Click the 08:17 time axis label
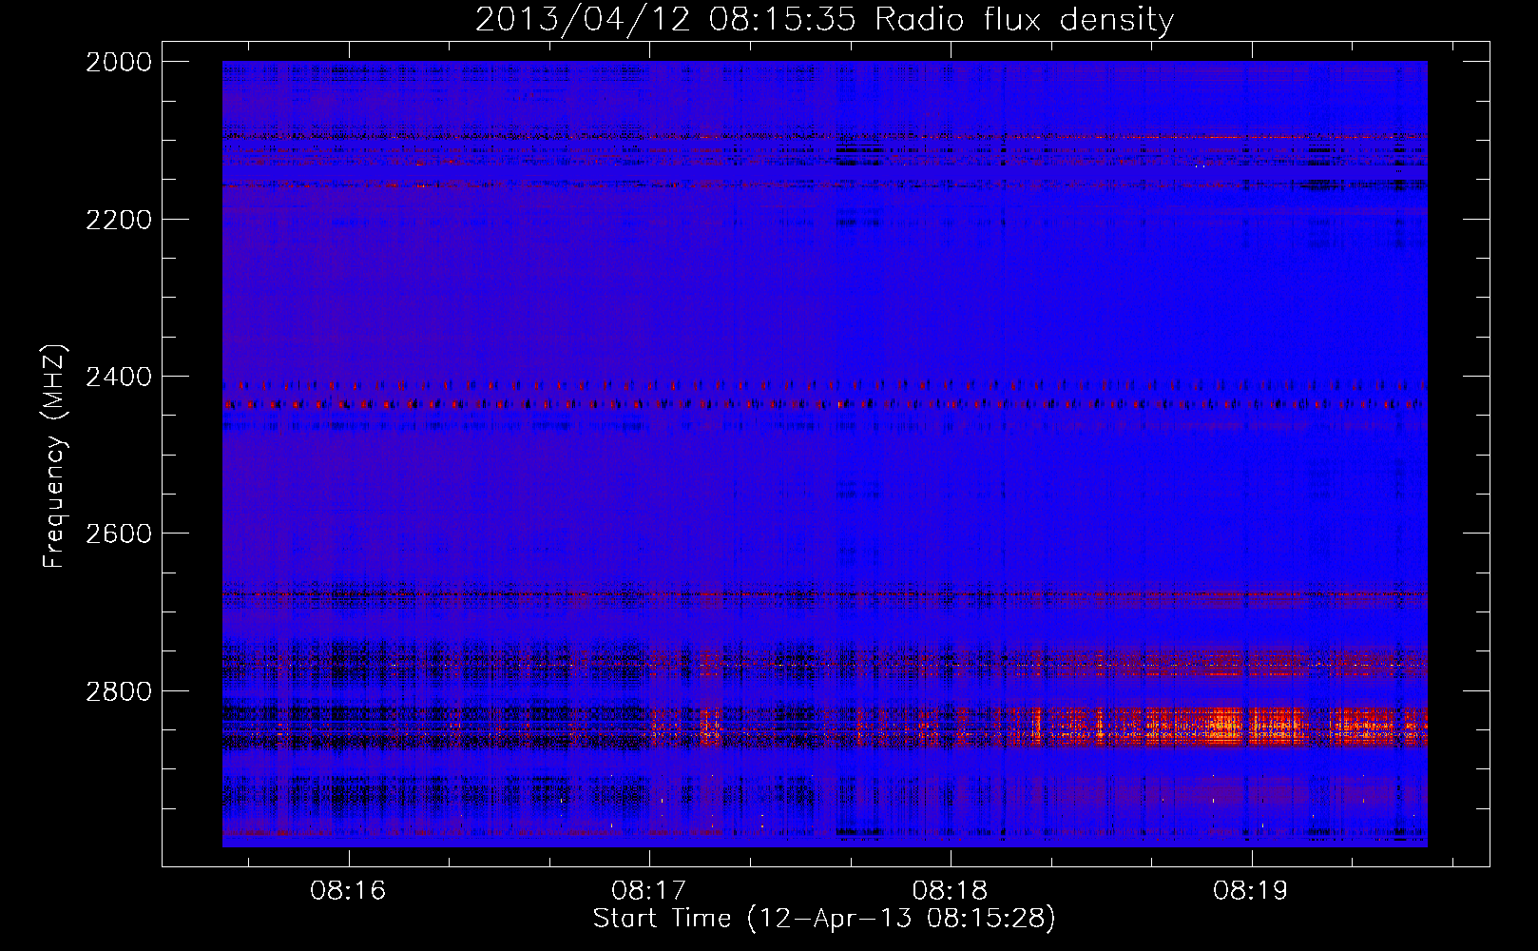The height and width of the screenshot is (951, 1538). (649, 890)
